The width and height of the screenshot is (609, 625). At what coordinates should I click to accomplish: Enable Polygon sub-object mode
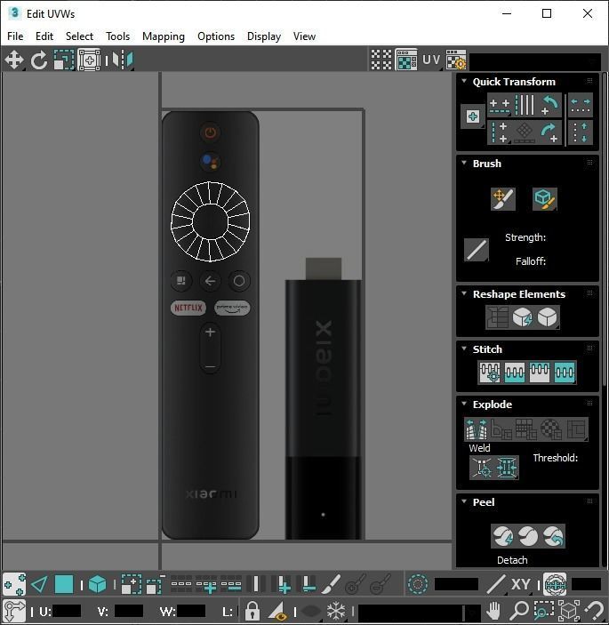click(64, 585)
